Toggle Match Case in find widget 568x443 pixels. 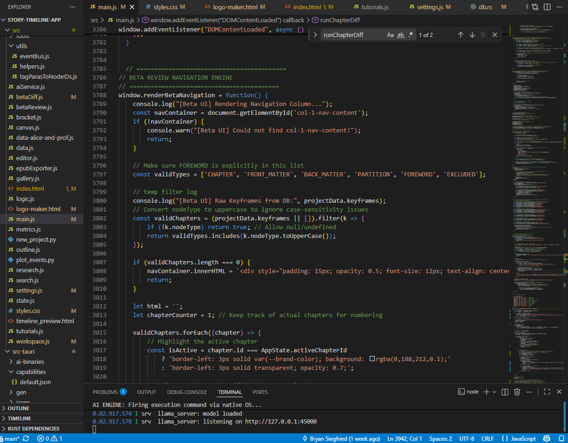[x=391, y=35]
